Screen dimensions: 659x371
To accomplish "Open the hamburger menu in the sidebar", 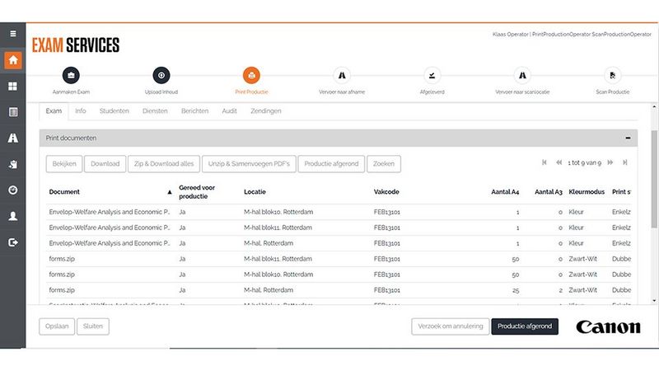I will (x=12, y=34).
